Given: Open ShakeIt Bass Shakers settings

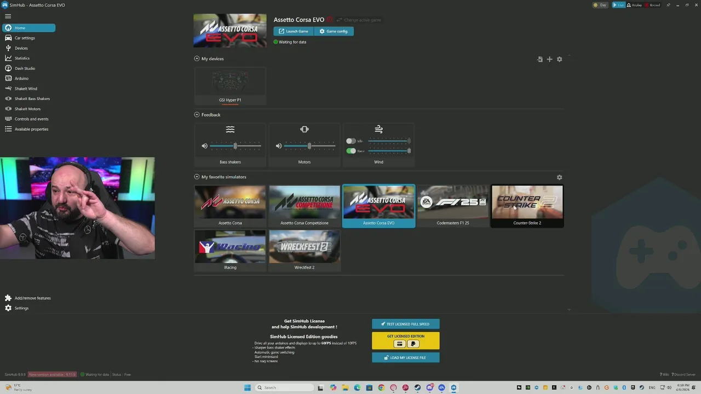Looking at the screenshot, I should click(32, 99).
